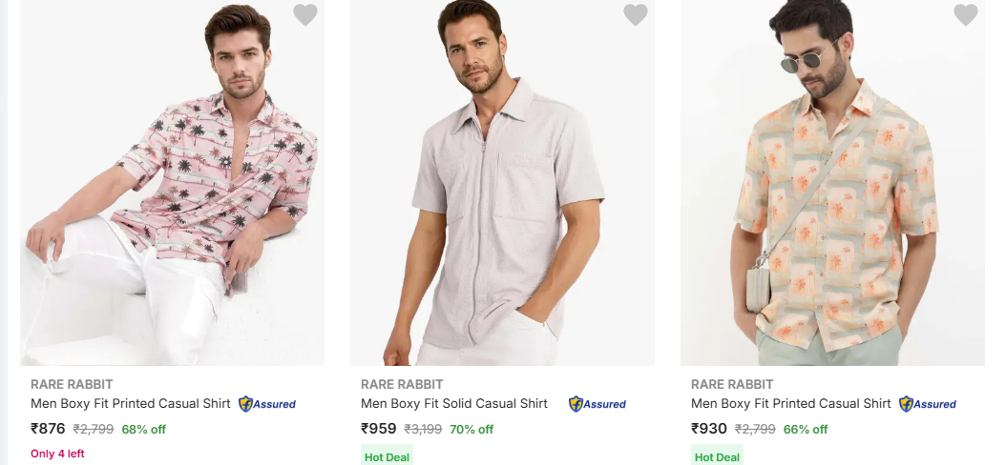Screen dimensions: 1006x465
Task: Open the Printed Casual Shirt title priced ₹930
Action: point(791,403)
